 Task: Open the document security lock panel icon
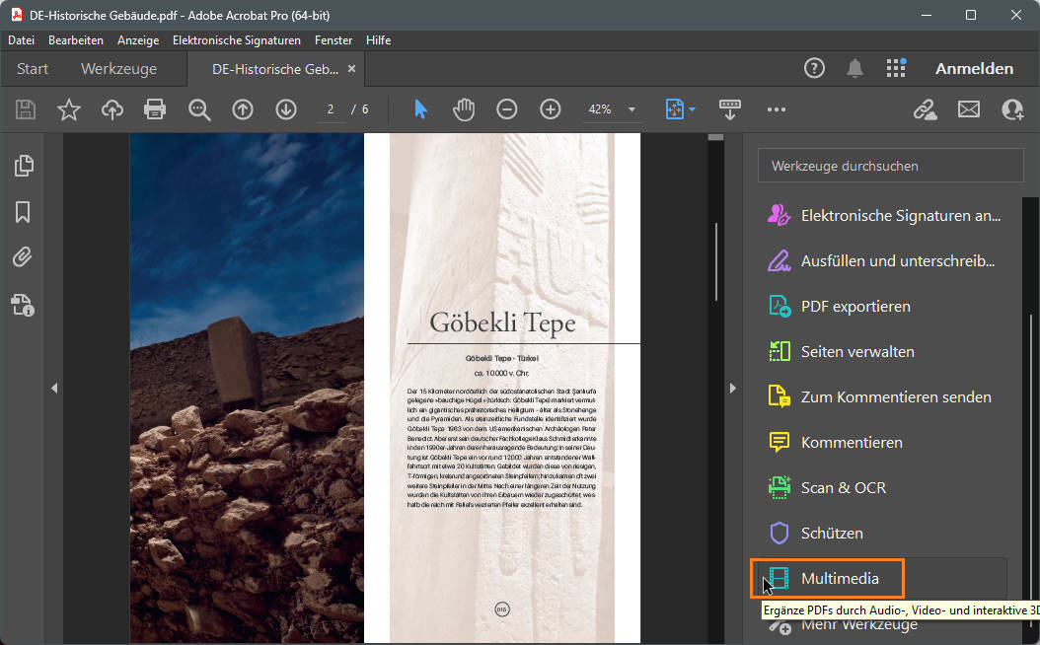pyautogui.click(x=23, y=305)
